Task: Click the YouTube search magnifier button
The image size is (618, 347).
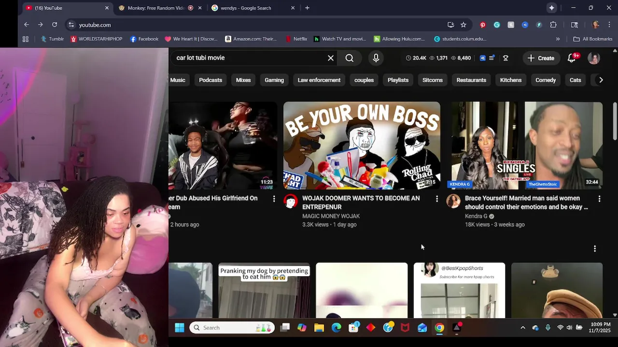Action: click(x=350, y=58)
